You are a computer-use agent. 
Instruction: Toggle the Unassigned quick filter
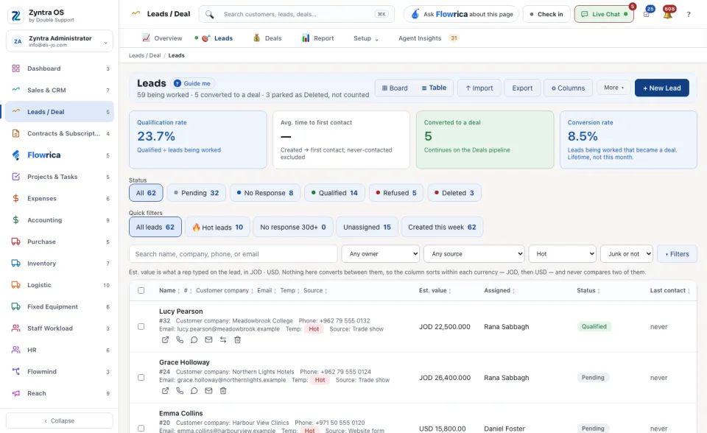click(367, 228)
